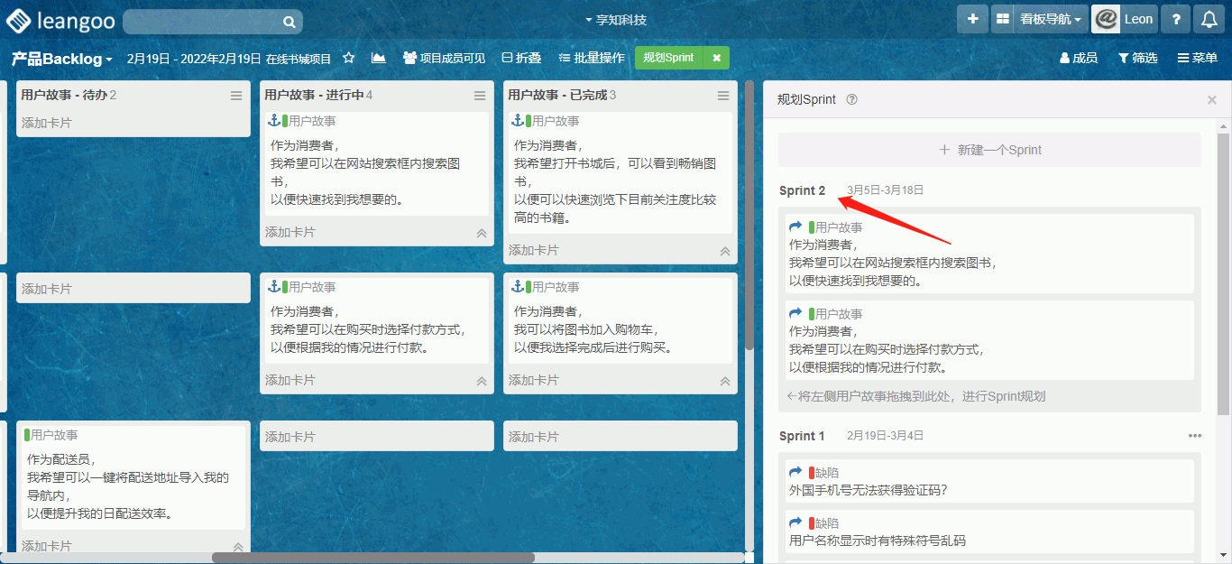
Task: Click 添加卡片 in the 待办 list
Action: pos(47,123)
